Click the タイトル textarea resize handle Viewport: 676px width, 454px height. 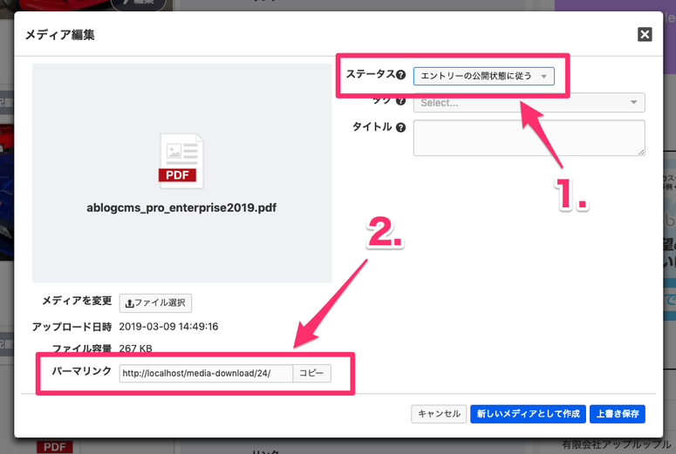[641, 152]
